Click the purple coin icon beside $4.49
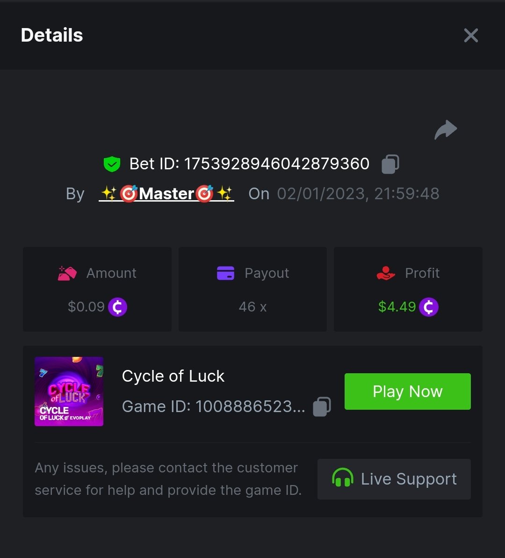The height and width of the screenshot is (558, 505). click(428, 307)
